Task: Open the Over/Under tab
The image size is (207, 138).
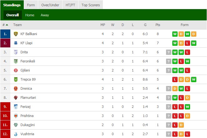Action: [50, 5]
